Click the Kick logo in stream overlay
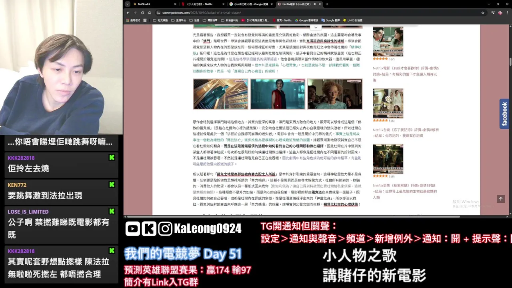Screen dimensions: 512x288 coord(149,228)
